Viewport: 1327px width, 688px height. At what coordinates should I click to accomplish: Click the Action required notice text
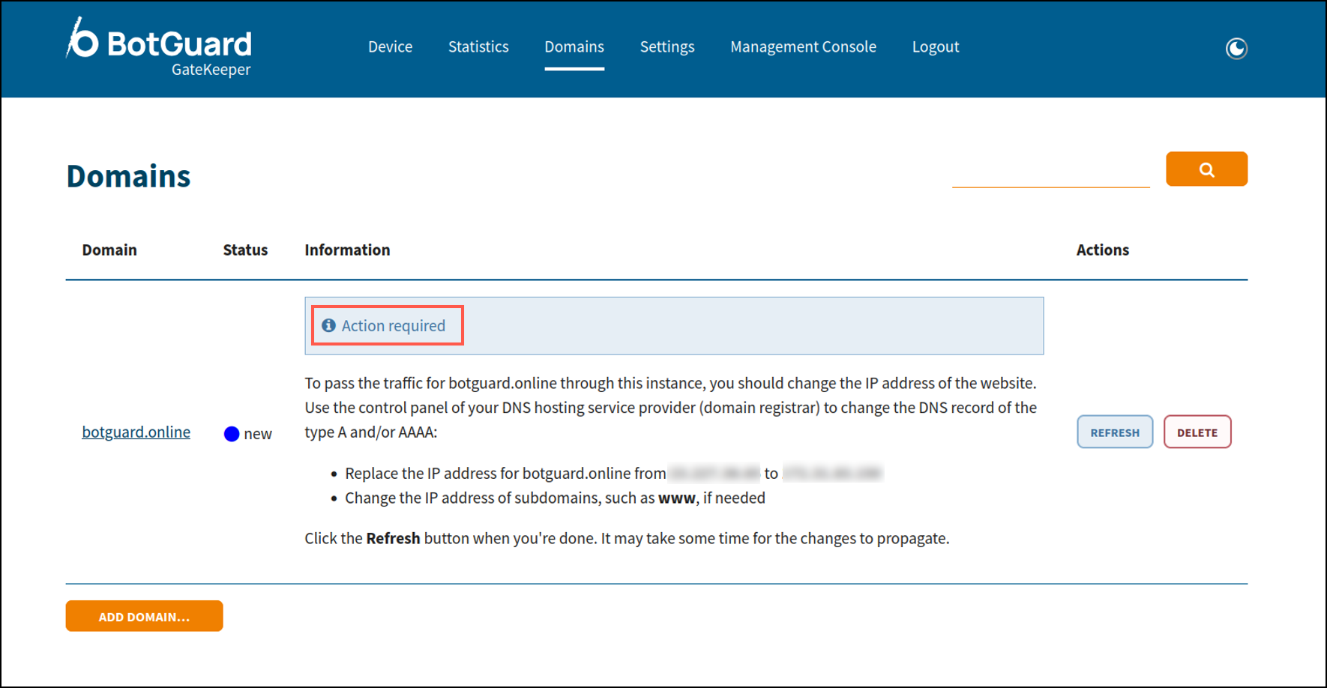tap(394, 325)
